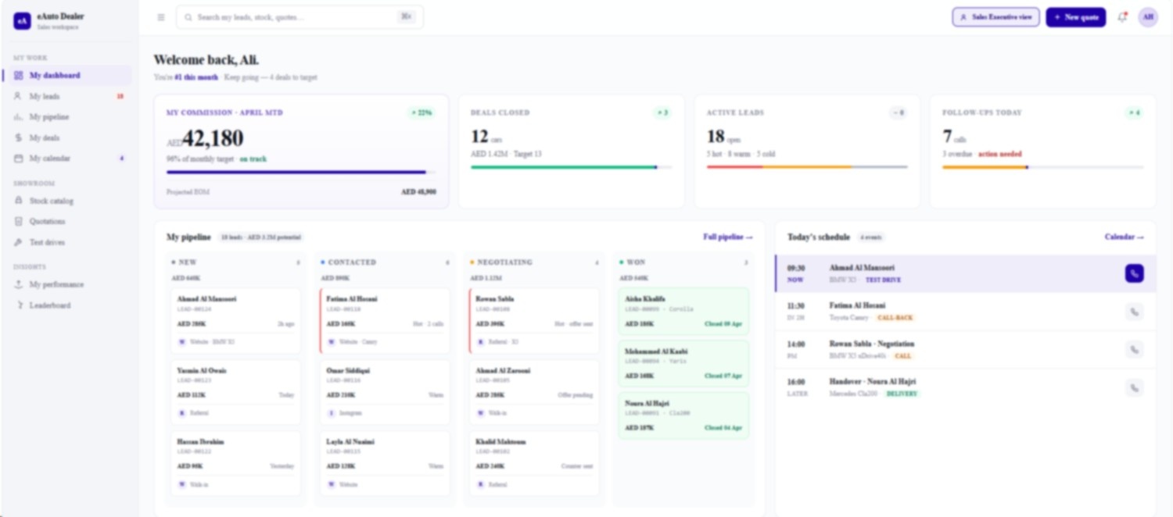Click phone icon for Fatima Al Hosani
The width and height of the screenshot is (1173, 517).
(x=1134, y=312)
